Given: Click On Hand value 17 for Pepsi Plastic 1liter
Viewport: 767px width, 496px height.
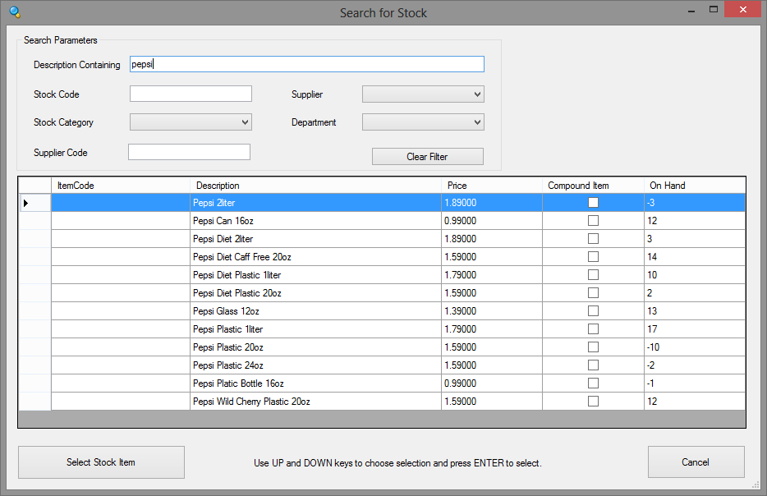Looking at the screenshot, I should [695, 329].
